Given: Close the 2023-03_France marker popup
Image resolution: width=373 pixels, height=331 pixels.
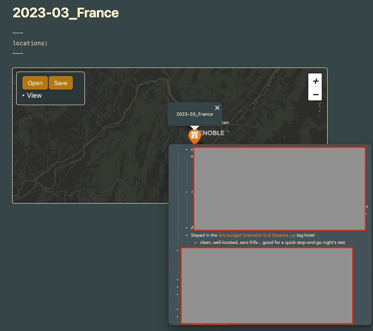Looking at the screenshot, I should pos(217,107).
